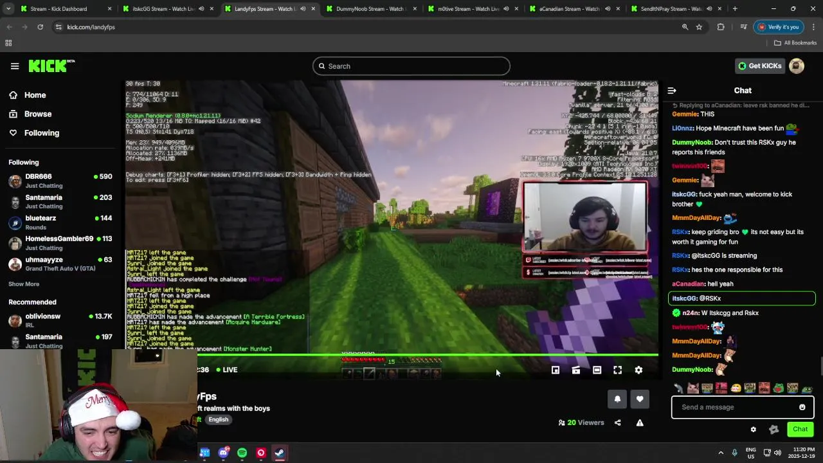The width and height of the screenshot is (823, 463).
Task: Go to Browse in the sidebar
Action: pos(38,114)
